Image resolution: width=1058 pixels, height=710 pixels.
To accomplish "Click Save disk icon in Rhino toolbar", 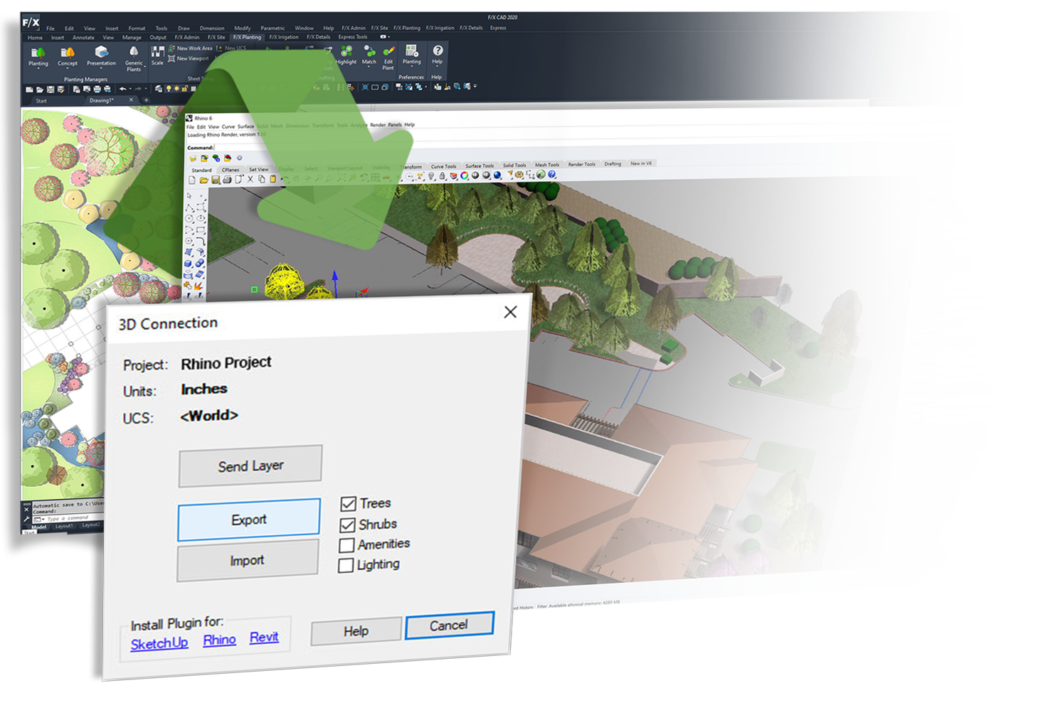I will tap(216, 179).
